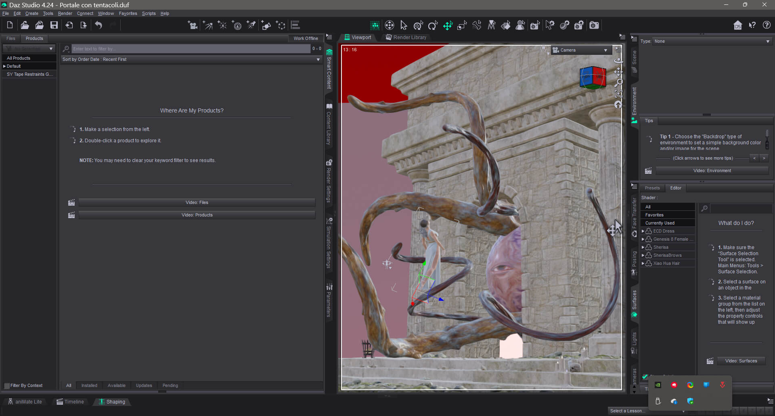Open the Timeline pane tab
Viewport: 775px width, 416px height.
pyautogui.click(x=70, y=402)
